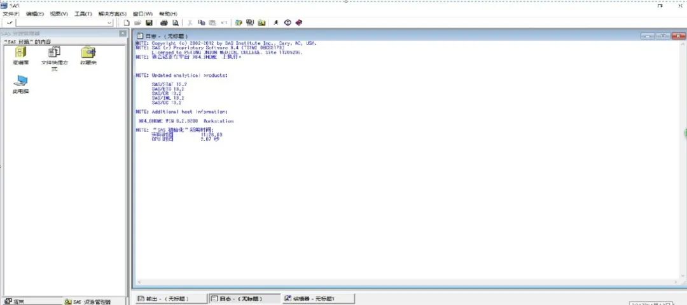Click the Copy toolbar icon

202,23
